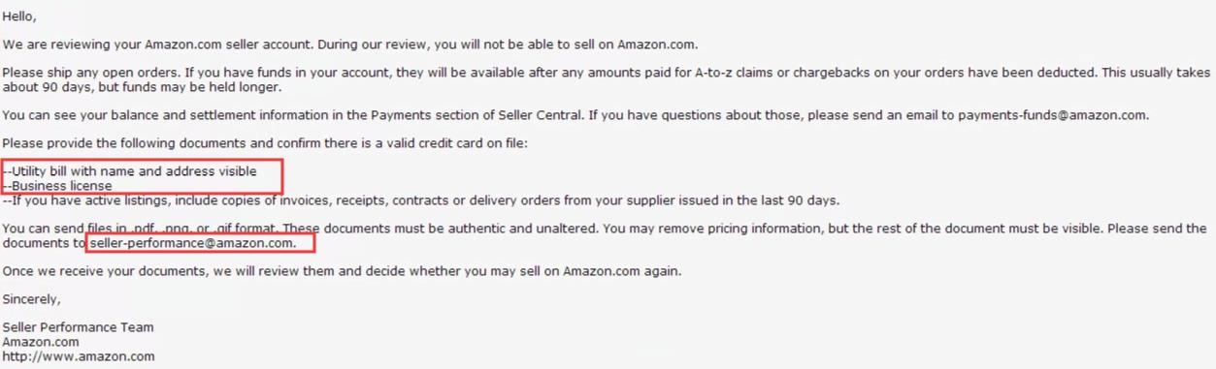Click the "Utility bill with name and address visible" line

click(130, 171)
